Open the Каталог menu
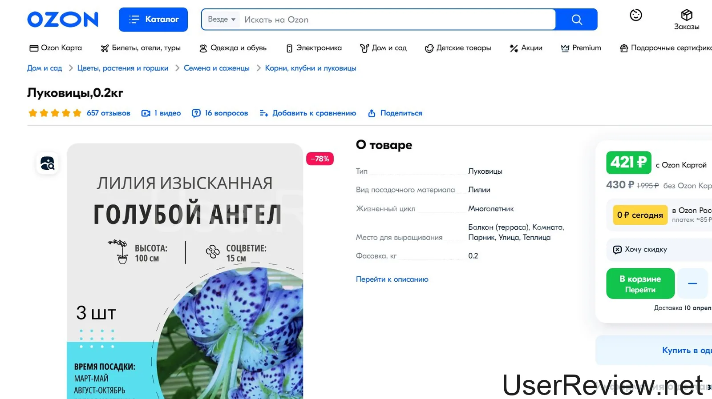Screen dimensions: 712x399 [x=153, y=20]
